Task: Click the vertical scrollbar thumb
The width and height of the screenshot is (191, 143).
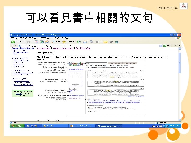Action: [x=180, y=63]
